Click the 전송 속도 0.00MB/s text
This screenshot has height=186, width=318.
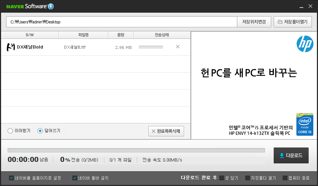(162, 160)
